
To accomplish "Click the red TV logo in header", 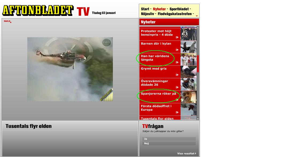I will point(83,11).
